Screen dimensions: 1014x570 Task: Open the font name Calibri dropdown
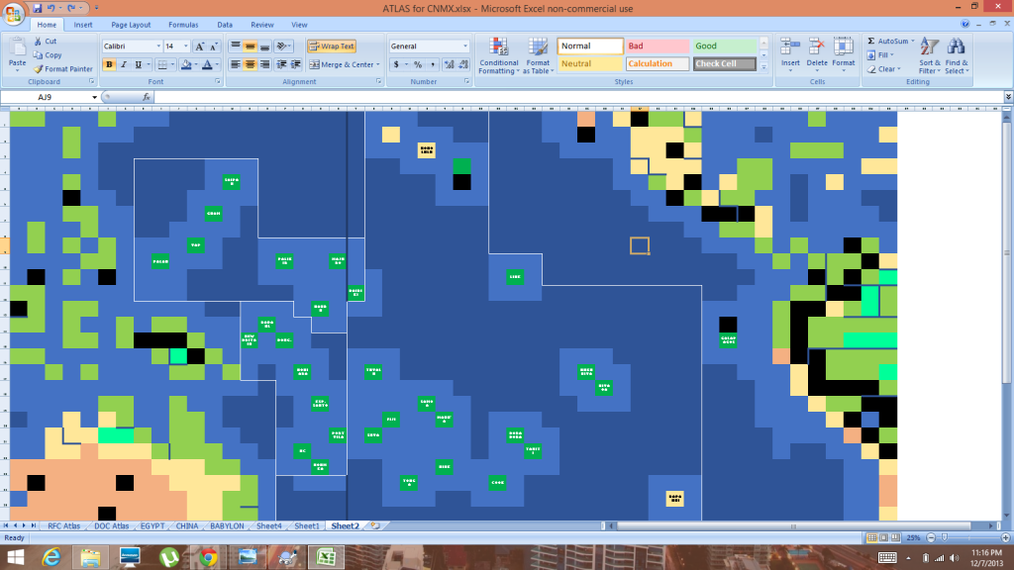tap(158, 47)
